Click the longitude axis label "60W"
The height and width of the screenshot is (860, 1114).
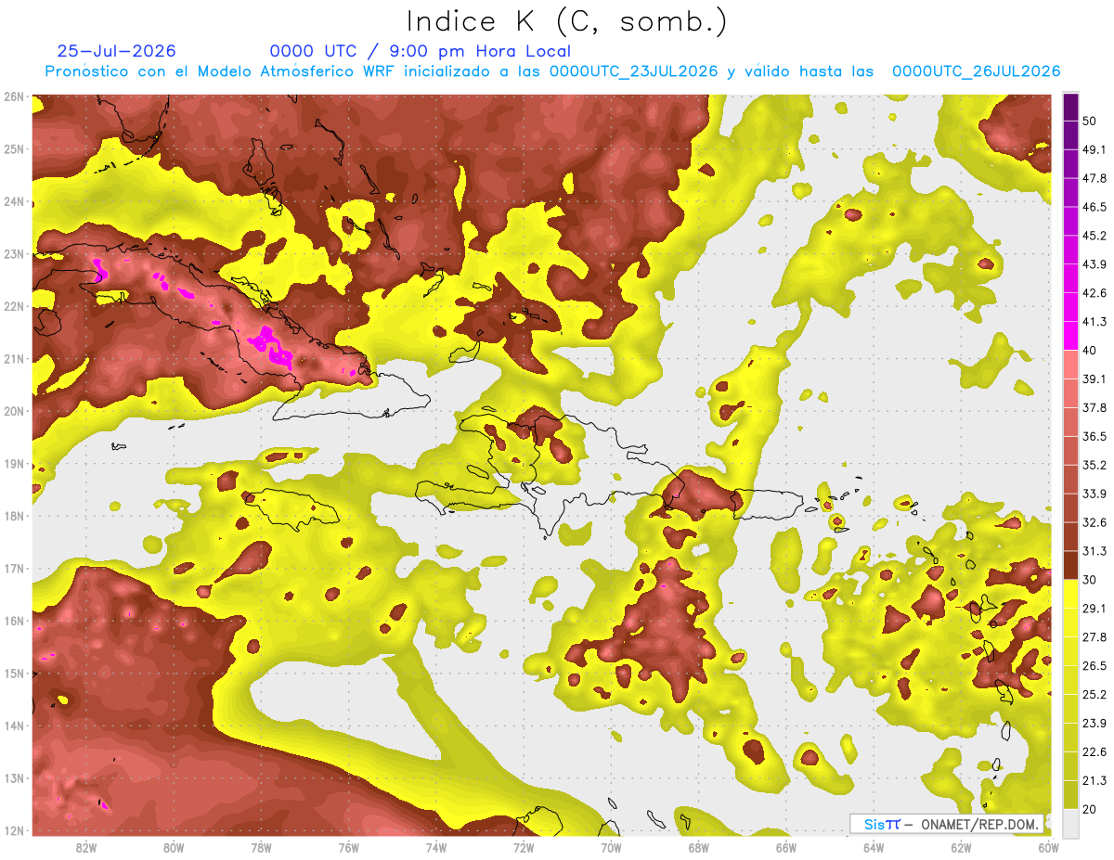[x=1048, y=847]
